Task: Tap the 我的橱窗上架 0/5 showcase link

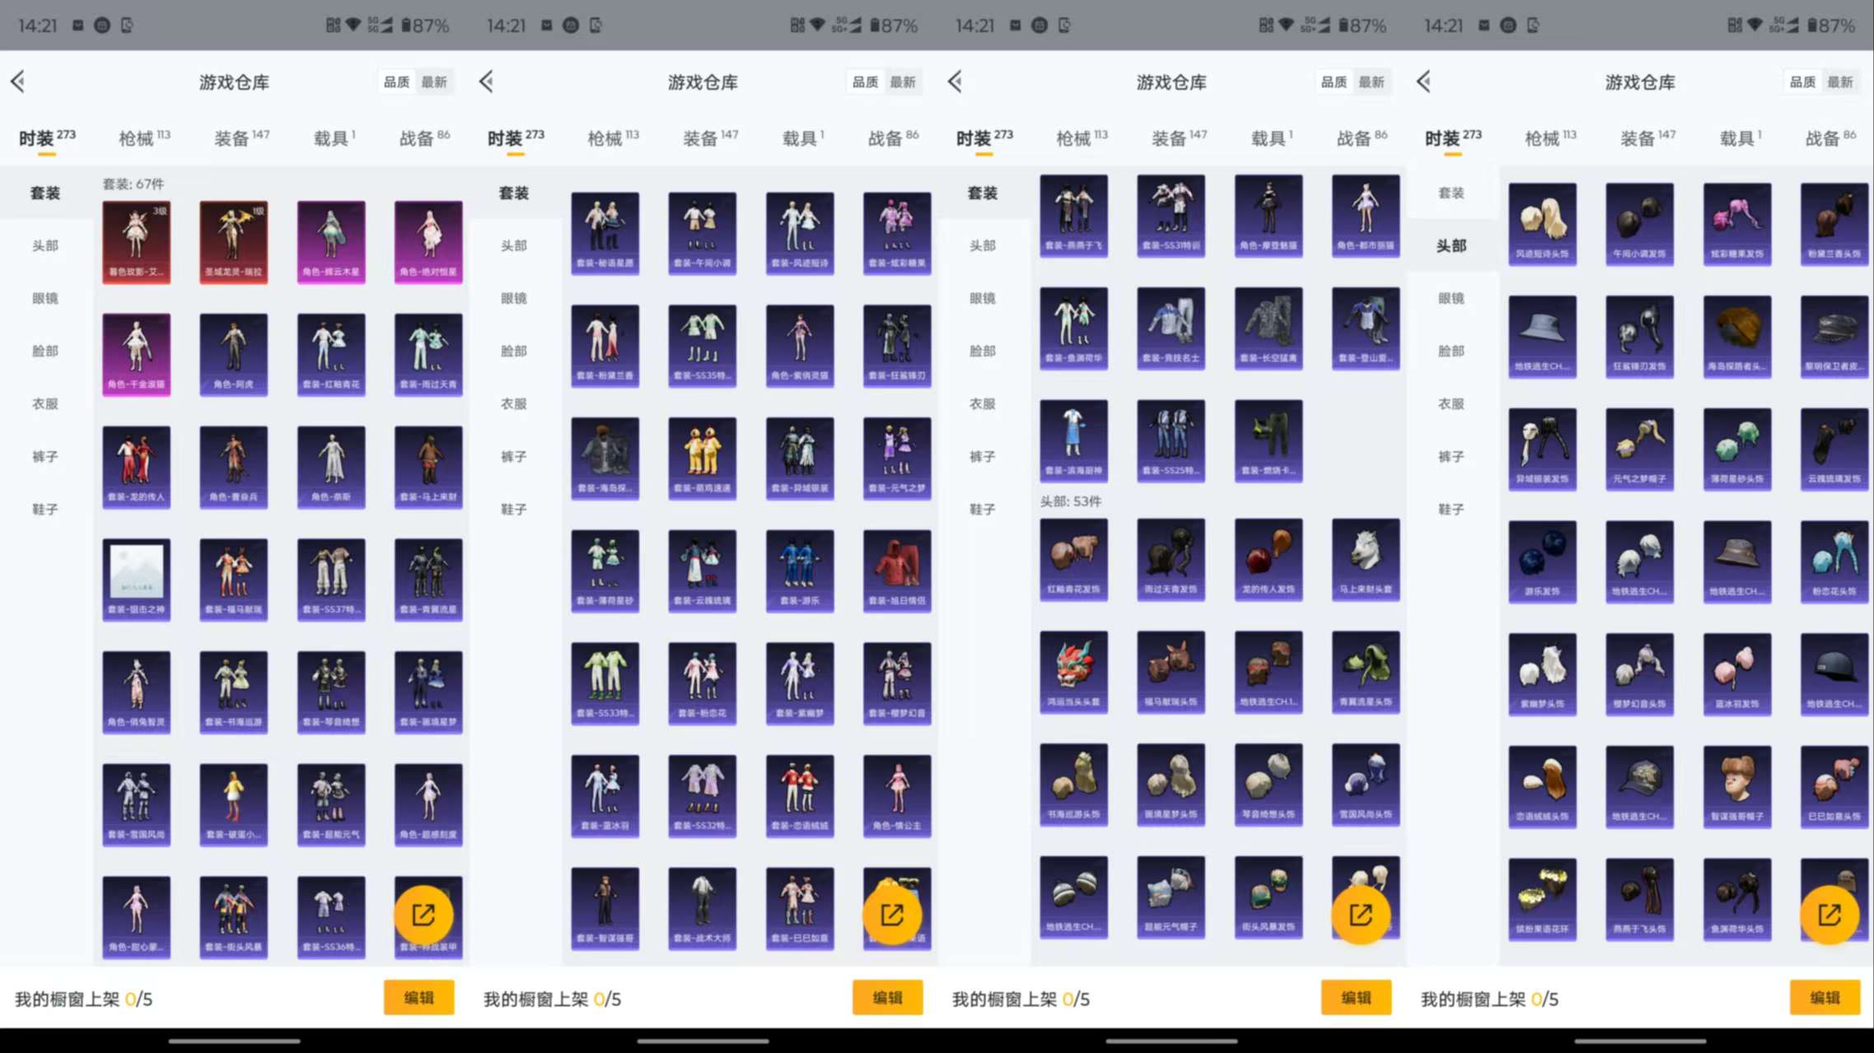Action: 82,999
